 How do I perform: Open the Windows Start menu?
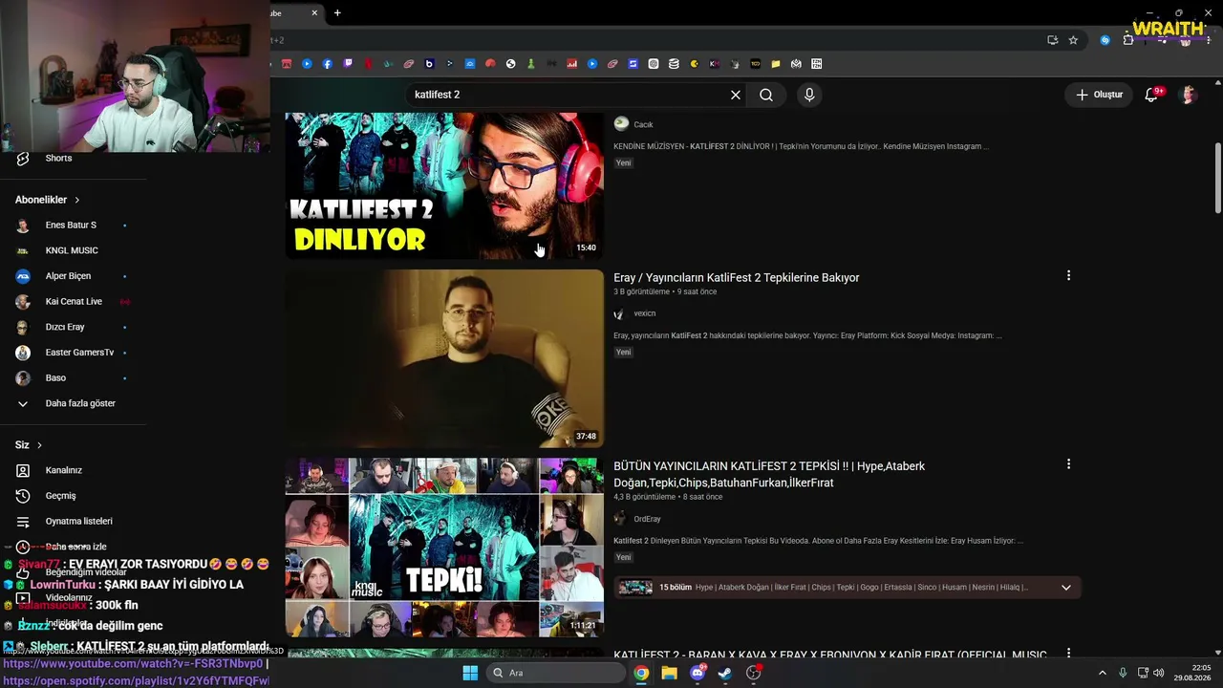click(470, 673)
